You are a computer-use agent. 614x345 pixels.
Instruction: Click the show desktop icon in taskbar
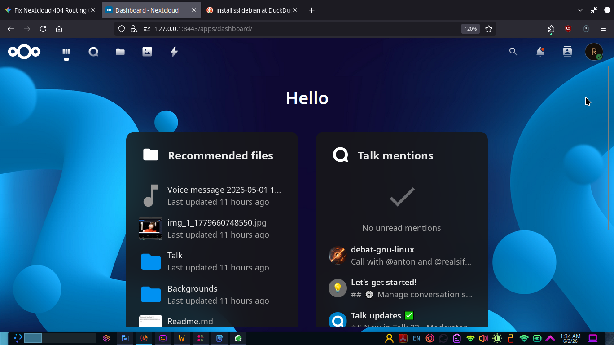click(x=593, y=338)
